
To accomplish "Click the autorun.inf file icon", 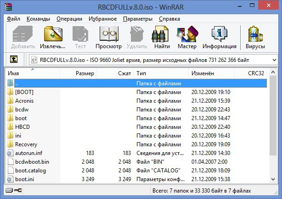I will coord(11,153).
